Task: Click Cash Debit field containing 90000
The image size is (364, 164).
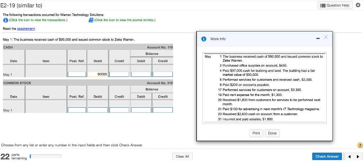Action: click(x=98, y=74)
